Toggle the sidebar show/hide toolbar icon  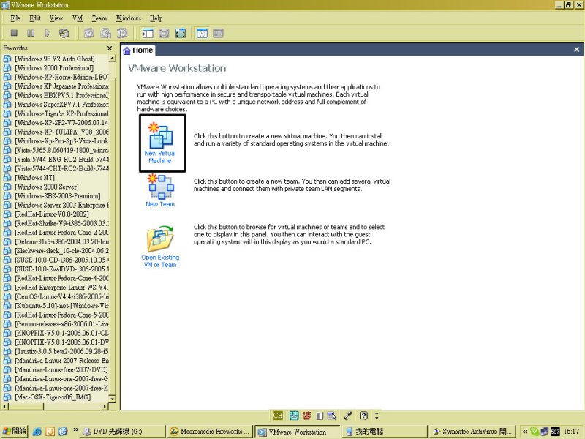148,33
